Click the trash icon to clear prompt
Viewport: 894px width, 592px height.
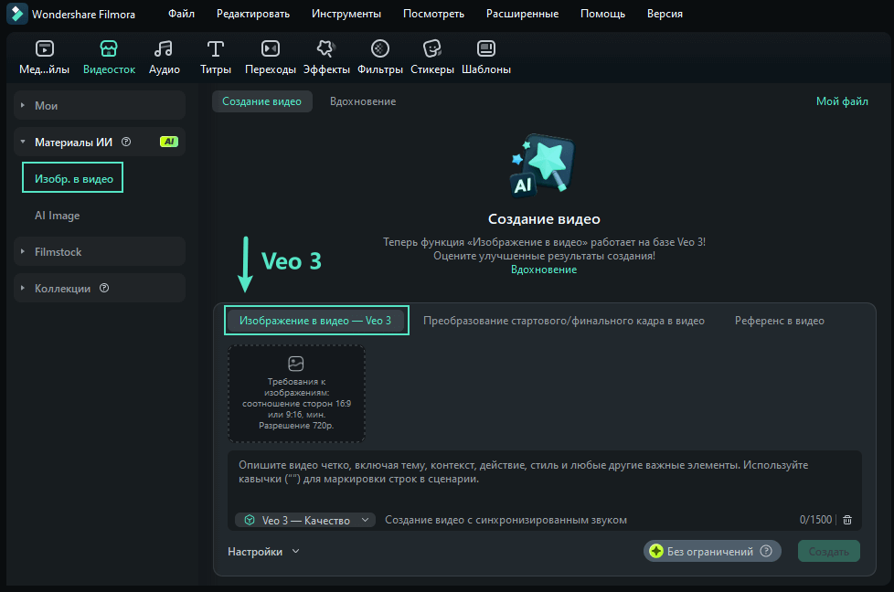tap(847, 520)
